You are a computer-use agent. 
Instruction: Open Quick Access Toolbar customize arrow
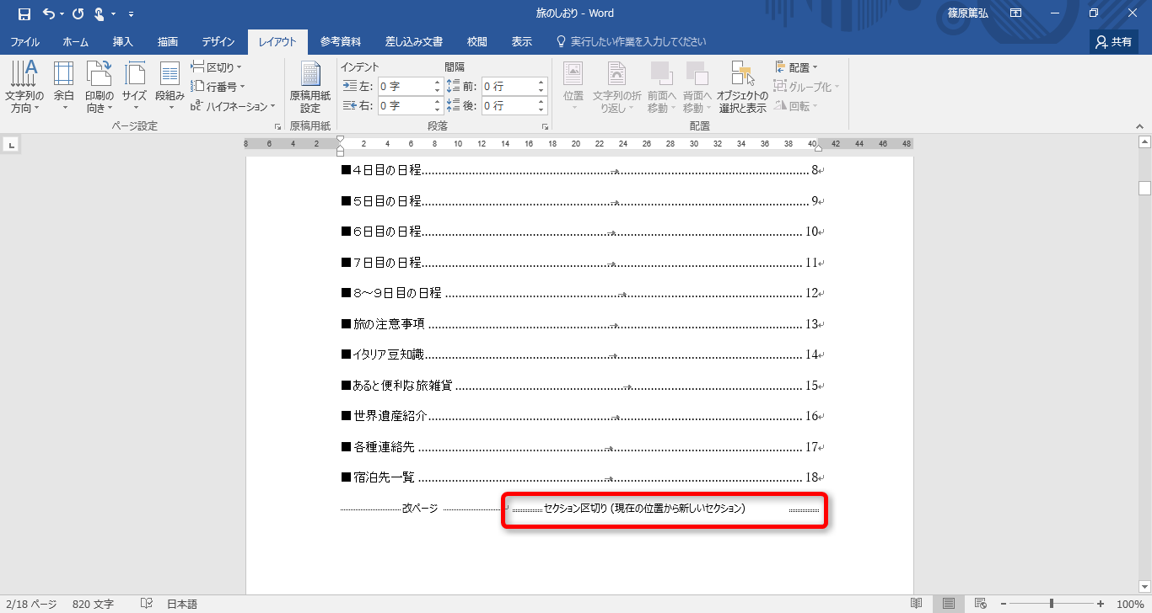pyautogui.click(x=131, y=14)
